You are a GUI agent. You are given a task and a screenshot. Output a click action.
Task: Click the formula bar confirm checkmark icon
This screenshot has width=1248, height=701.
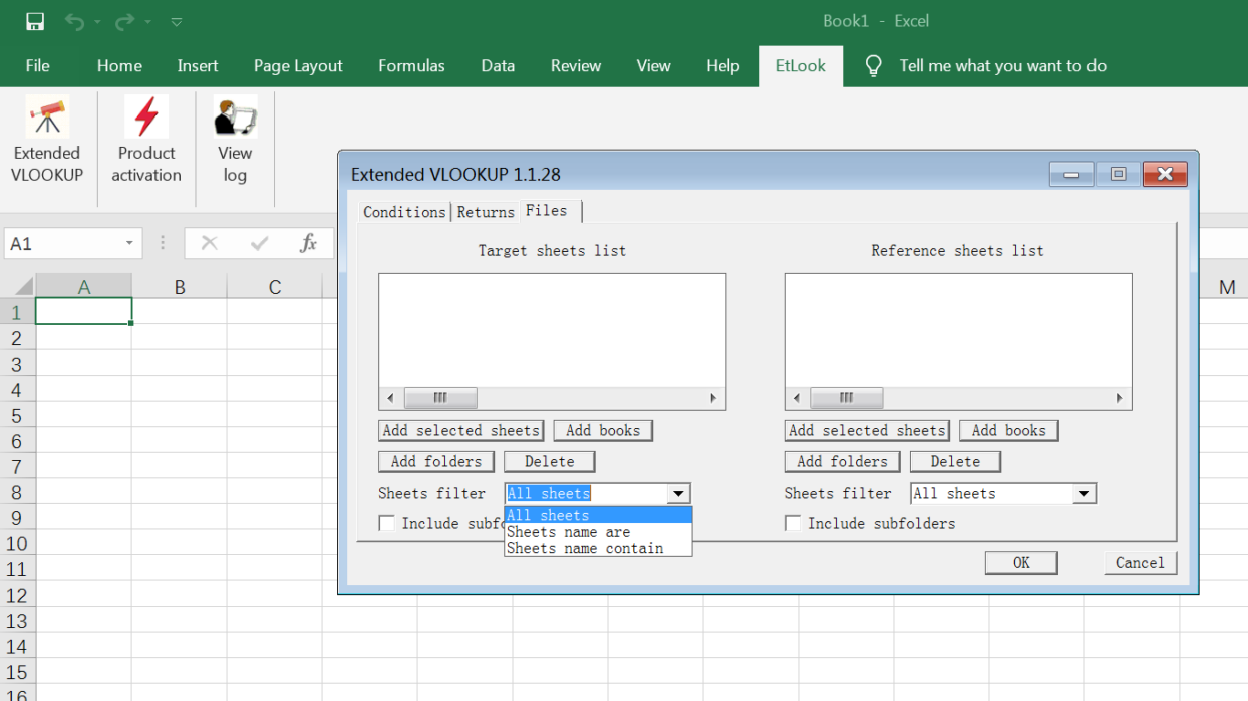(x=259, y=243)
